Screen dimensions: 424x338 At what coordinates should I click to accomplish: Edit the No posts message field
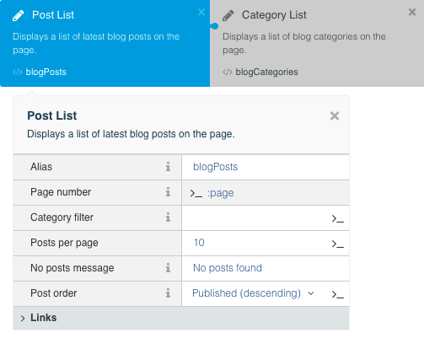coord(266,268)
